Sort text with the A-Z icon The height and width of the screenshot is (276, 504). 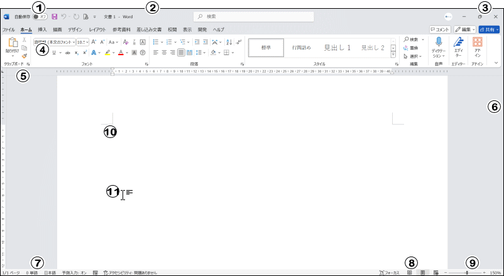tap(229, 42)
